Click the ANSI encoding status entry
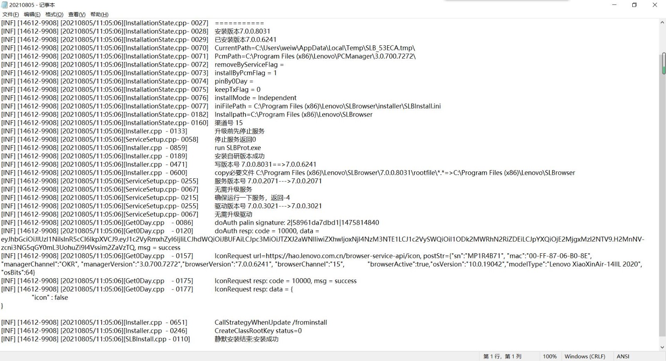The image size is (666, 361). point(623,356)
